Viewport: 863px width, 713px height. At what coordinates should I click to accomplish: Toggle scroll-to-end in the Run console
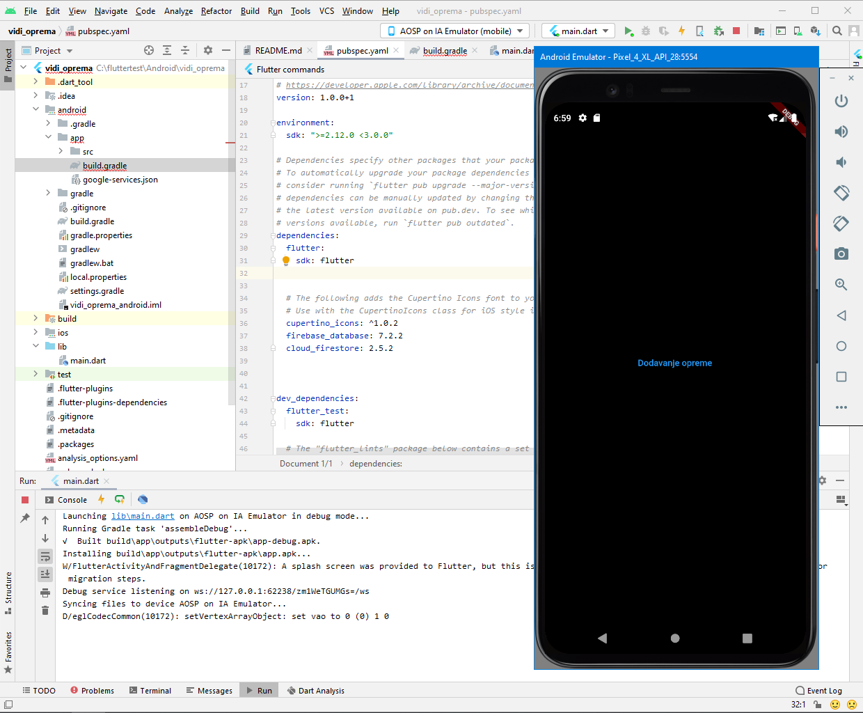tap(45, 574)
